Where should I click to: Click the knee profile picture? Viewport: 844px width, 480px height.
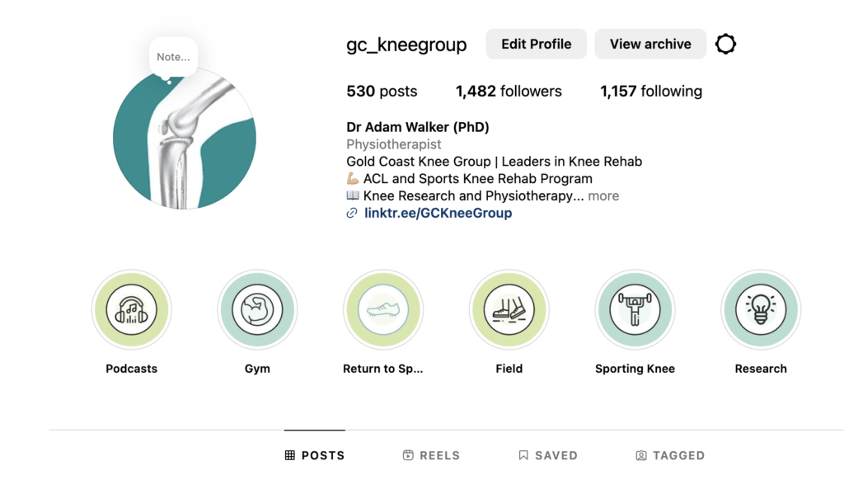[185, 140]
